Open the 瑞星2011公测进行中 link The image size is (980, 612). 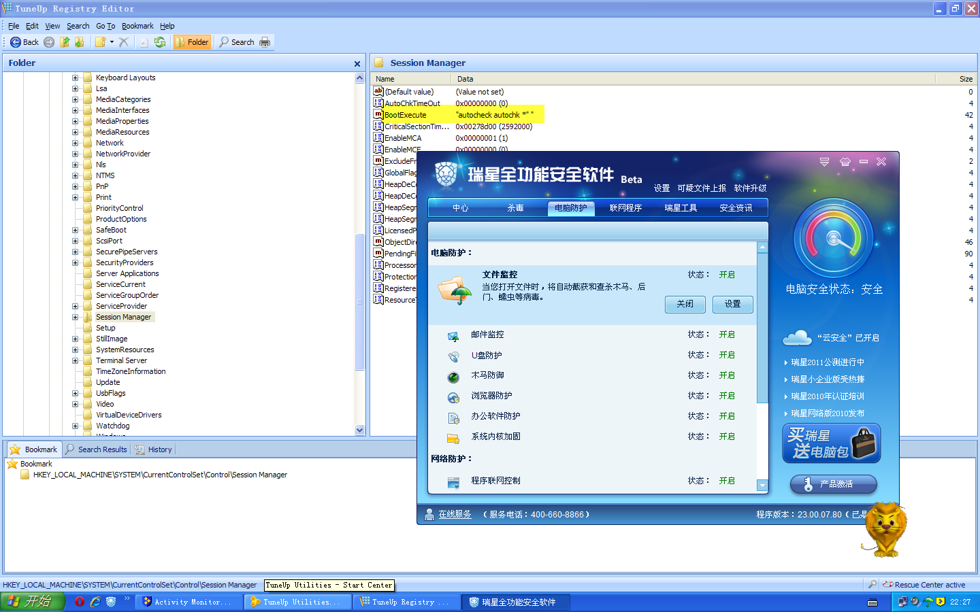pos(828,362)
